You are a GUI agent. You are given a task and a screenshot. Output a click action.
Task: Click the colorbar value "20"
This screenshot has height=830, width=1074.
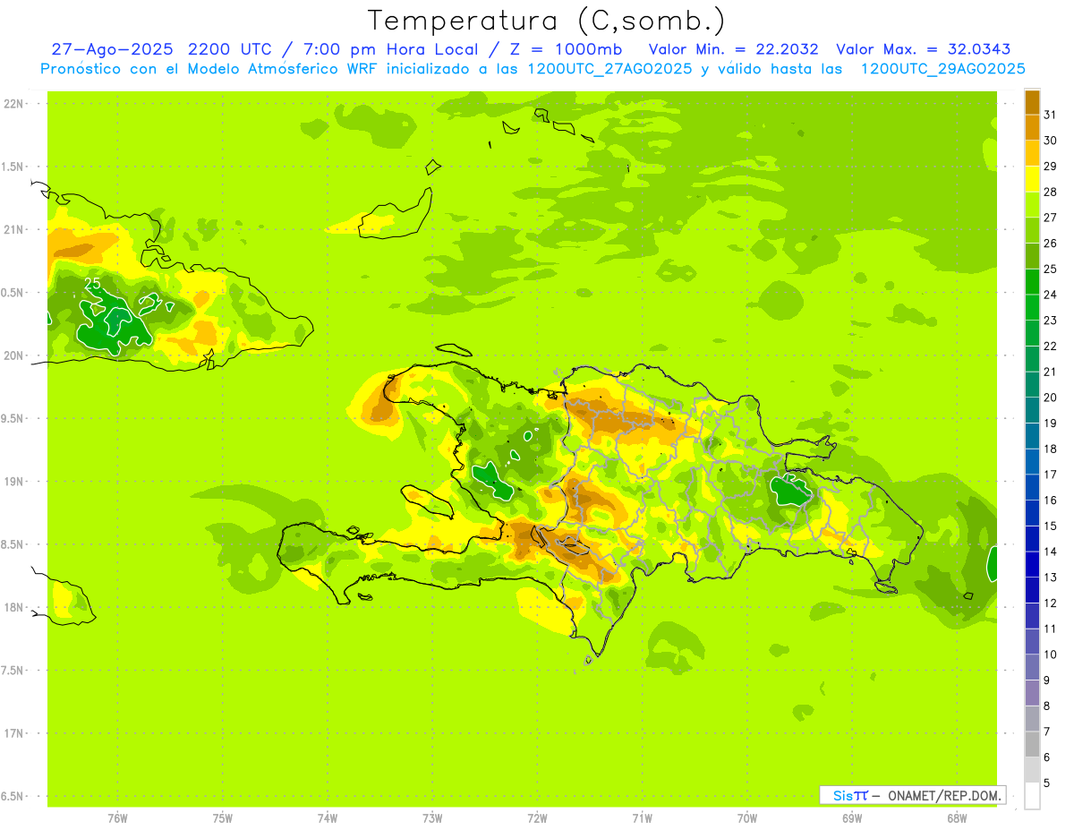pyautogui.click(x=1050, y=397)
